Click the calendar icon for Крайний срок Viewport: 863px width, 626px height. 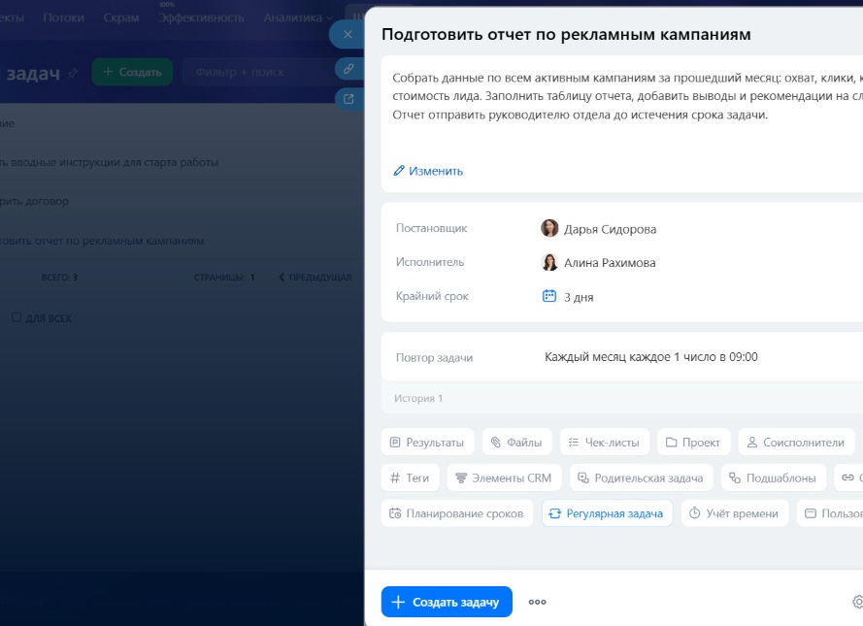tap(549, 296)
